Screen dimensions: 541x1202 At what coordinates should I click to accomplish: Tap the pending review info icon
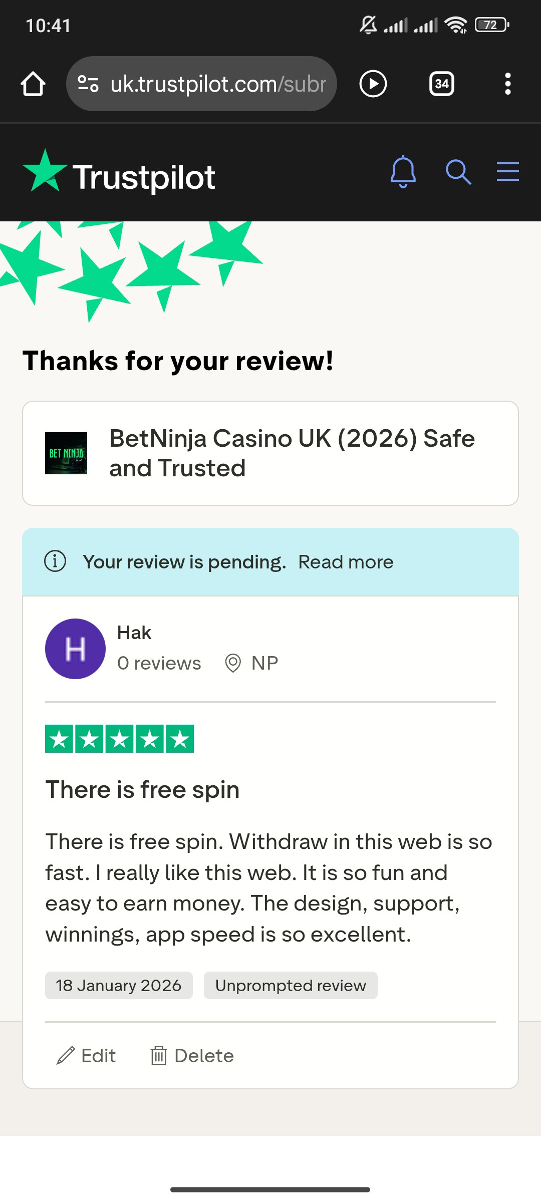[55, 561]
